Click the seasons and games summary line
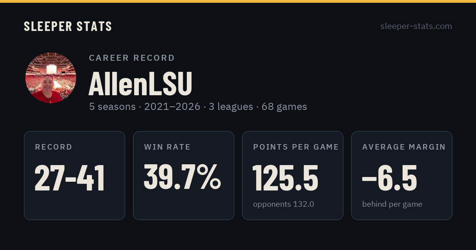This screenshot has width=476, height=250. click(198, 107)
